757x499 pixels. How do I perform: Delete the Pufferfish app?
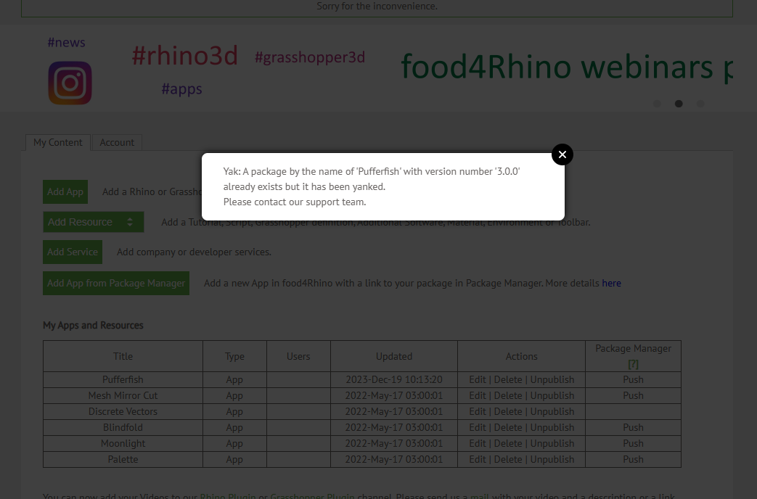click(x=508, y=380)
